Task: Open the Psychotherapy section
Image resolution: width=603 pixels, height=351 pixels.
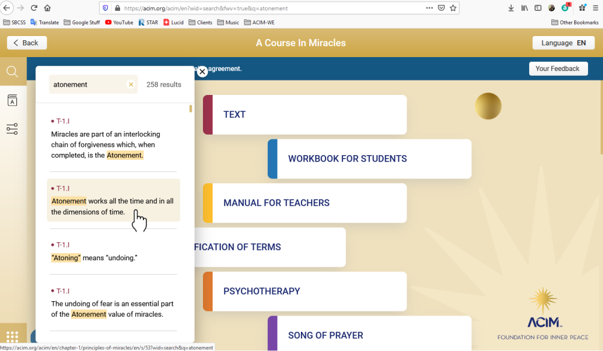Action: (x=305, y=291)
